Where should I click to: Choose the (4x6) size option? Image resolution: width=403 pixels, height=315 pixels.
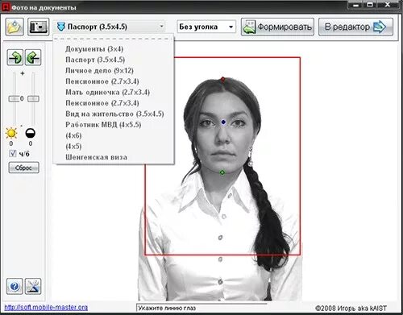click(73, 135)
